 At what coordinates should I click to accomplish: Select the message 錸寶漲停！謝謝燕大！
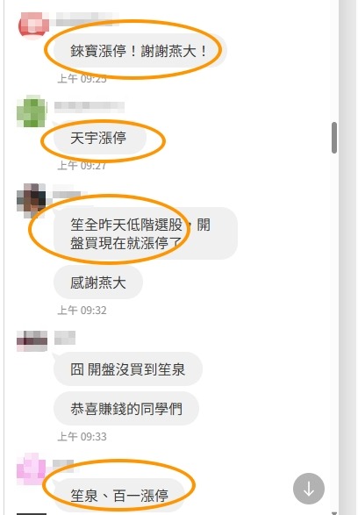click(x=140, y=51)
